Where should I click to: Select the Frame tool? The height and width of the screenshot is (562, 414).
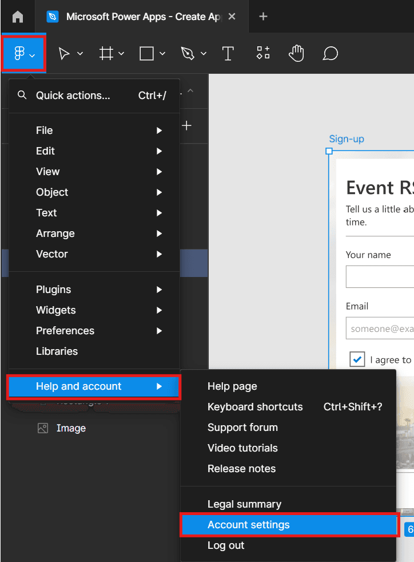click(x=106, y=54)
